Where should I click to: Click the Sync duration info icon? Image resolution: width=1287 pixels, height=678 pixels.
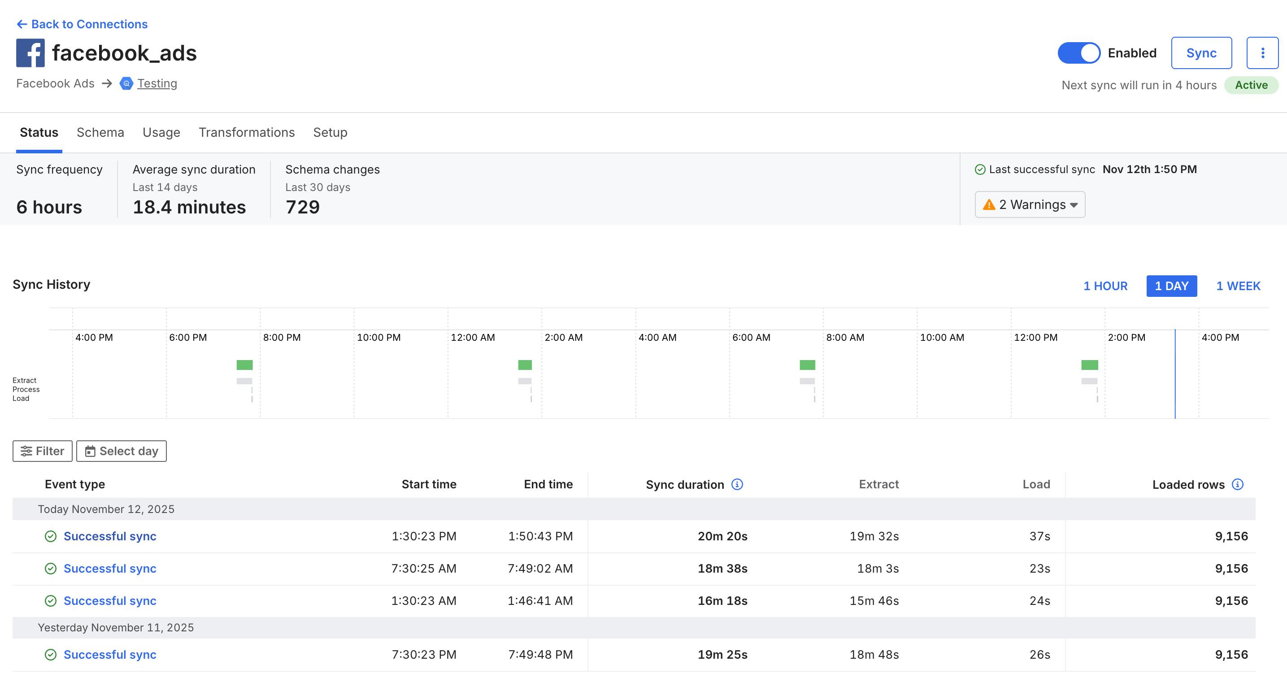coord(737,484)
